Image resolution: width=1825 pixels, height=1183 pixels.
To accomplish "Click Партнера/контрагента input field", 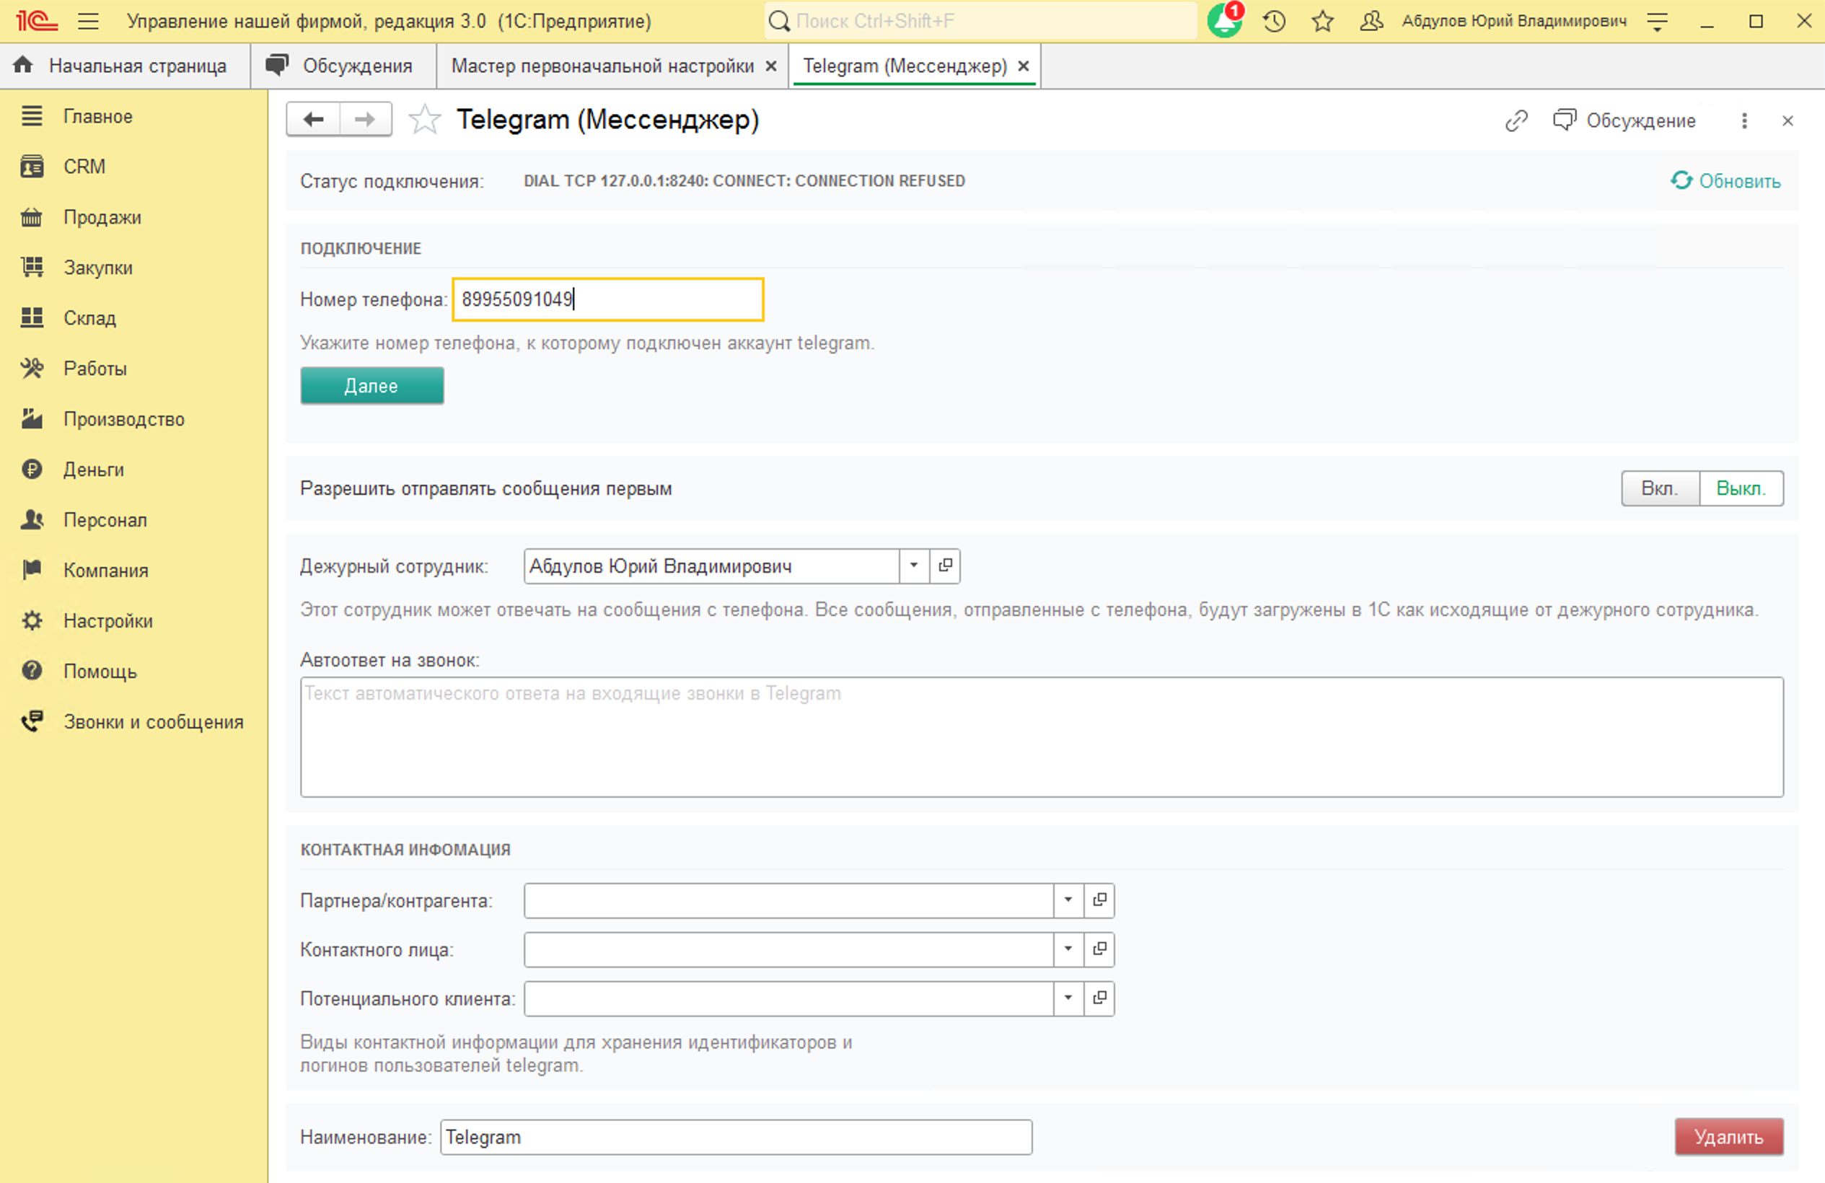I will [x=789, y=900].
